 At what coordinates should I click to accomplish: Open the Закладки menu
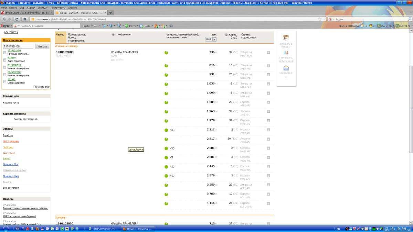43,7
